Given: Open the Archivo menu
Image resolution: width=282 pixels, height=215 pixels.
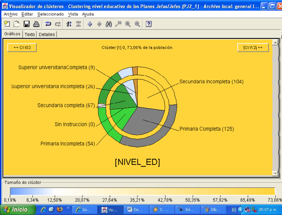Looking at the screenshot, I should tap(11, 14).
